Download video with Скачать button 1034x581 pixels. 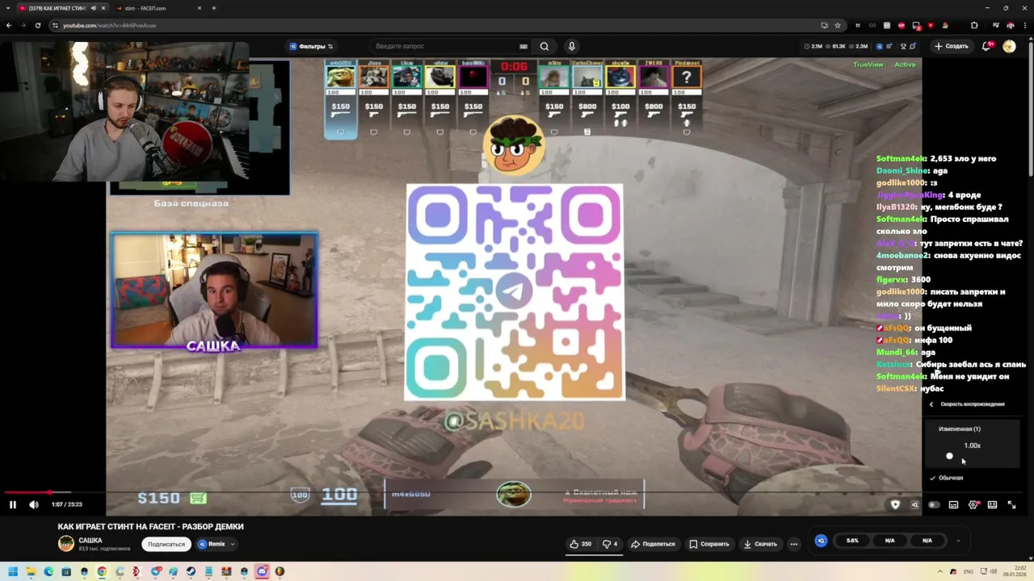tap(760, 544)
